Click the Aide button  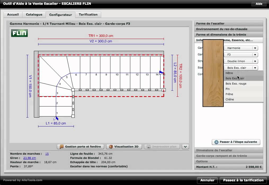click(259, 4)
